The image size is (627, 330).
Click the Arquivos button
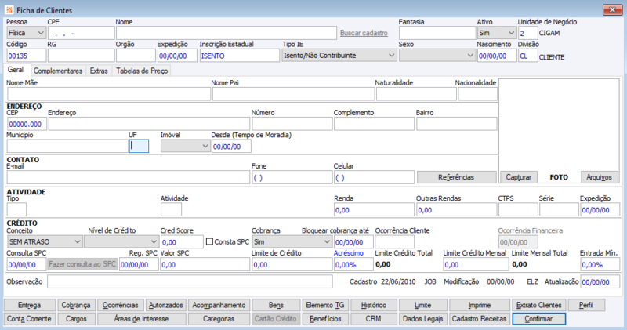(x=599, y=177)
